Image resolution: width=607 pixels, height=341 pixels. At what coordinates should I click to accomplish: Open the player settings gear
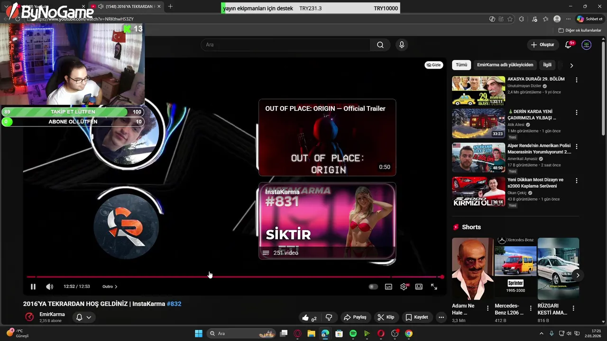point(404,287)
